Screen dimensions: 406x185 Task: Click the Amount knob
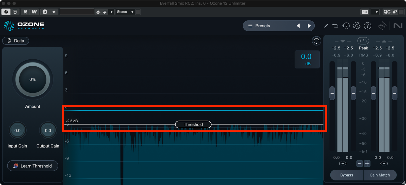[32, 80]
